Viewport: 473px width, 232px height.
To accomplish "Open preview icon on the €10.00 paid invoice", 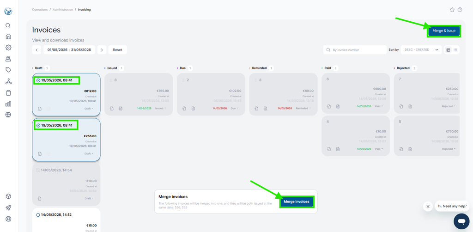I will click(x=329, y=149).
